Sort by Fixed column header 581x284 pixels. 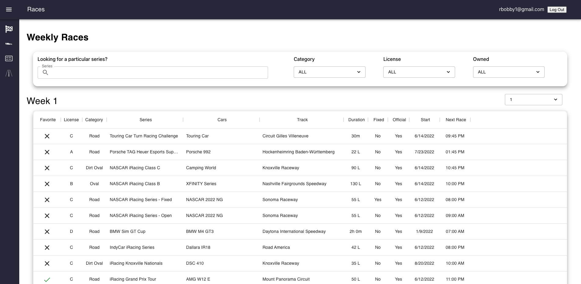tap(379, 120)
